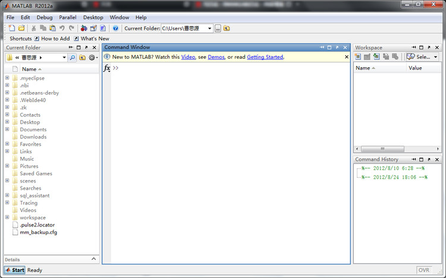The image size is (446, 278).
Task: Open a file using the toolbar folder icon
Action: point(21,28)
